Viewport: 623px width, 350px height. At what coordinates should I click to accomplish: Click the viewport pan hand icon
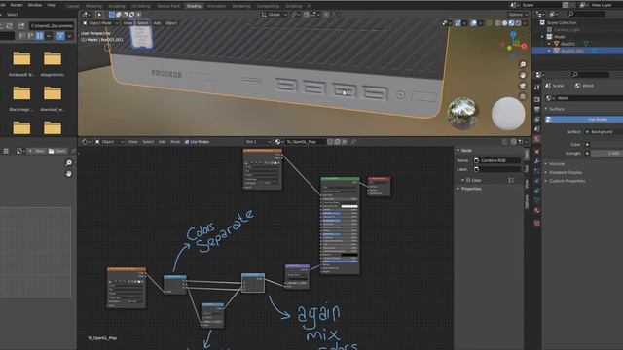pyautogui.click(x=523, y=75)
